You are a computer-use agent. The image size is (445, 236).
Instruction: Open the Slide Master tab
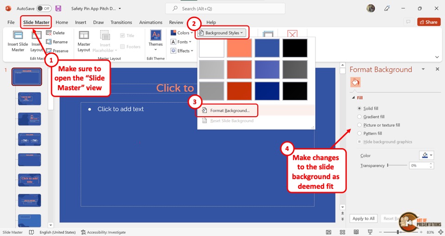tap(36, 22)
